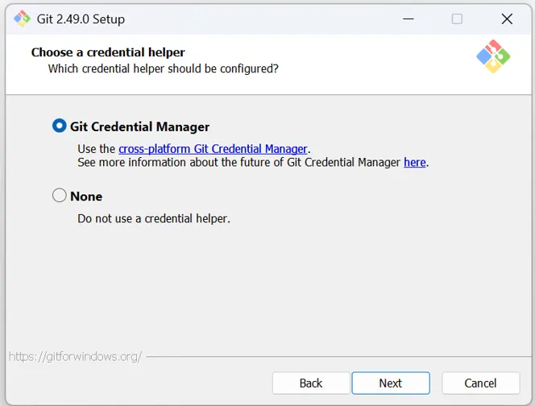This screenshot has height=406, width=535.
Task: Click the Git icon in the title bar
Action: click(x=22, y=19)
